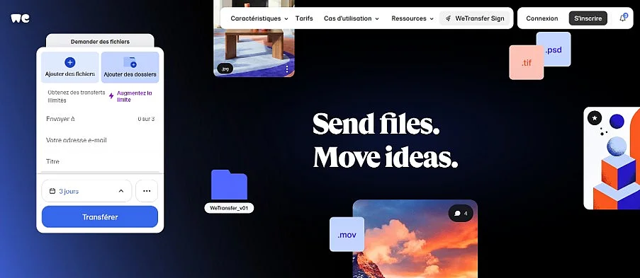Click Ajouter des fichiers button
This screenshot has height=278, width=640.
[x=69, y=67]
